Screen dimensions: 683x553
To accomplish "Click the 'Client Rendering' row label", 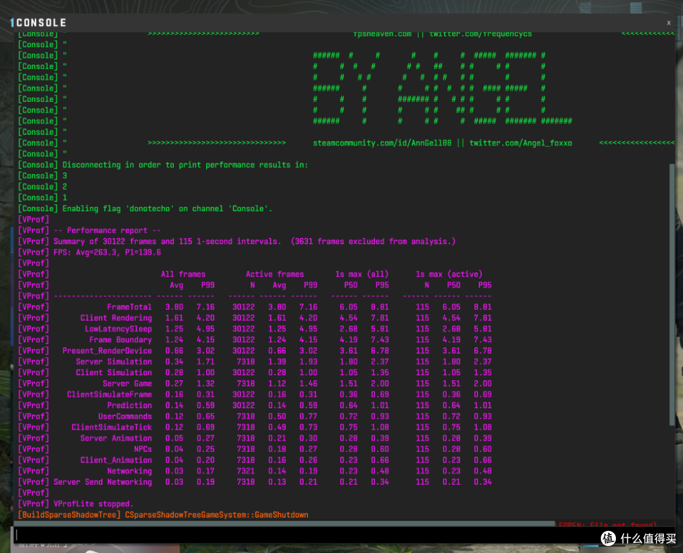I will pyautogui.click(x=116, y=318).
